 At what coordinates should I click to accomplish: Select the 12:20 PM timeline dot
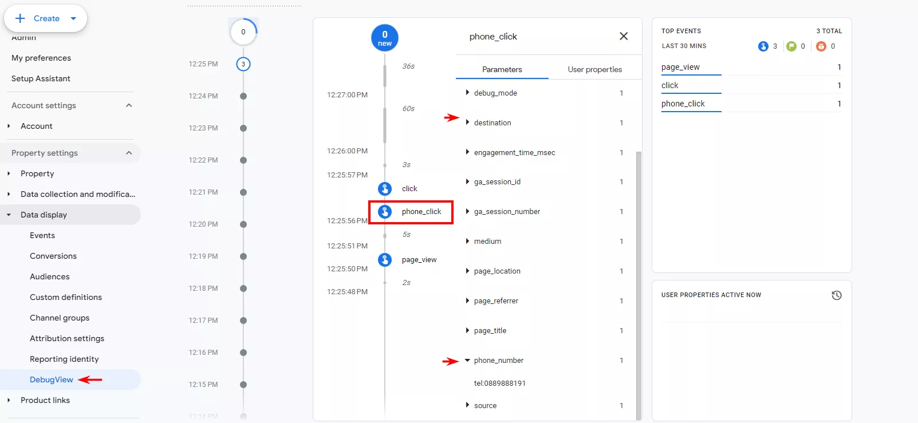(243, 224)
